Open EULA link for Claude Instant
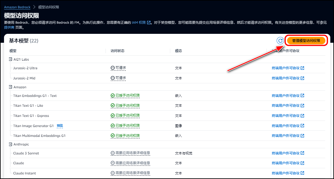334x179 pixels. (x=288, y=173)
